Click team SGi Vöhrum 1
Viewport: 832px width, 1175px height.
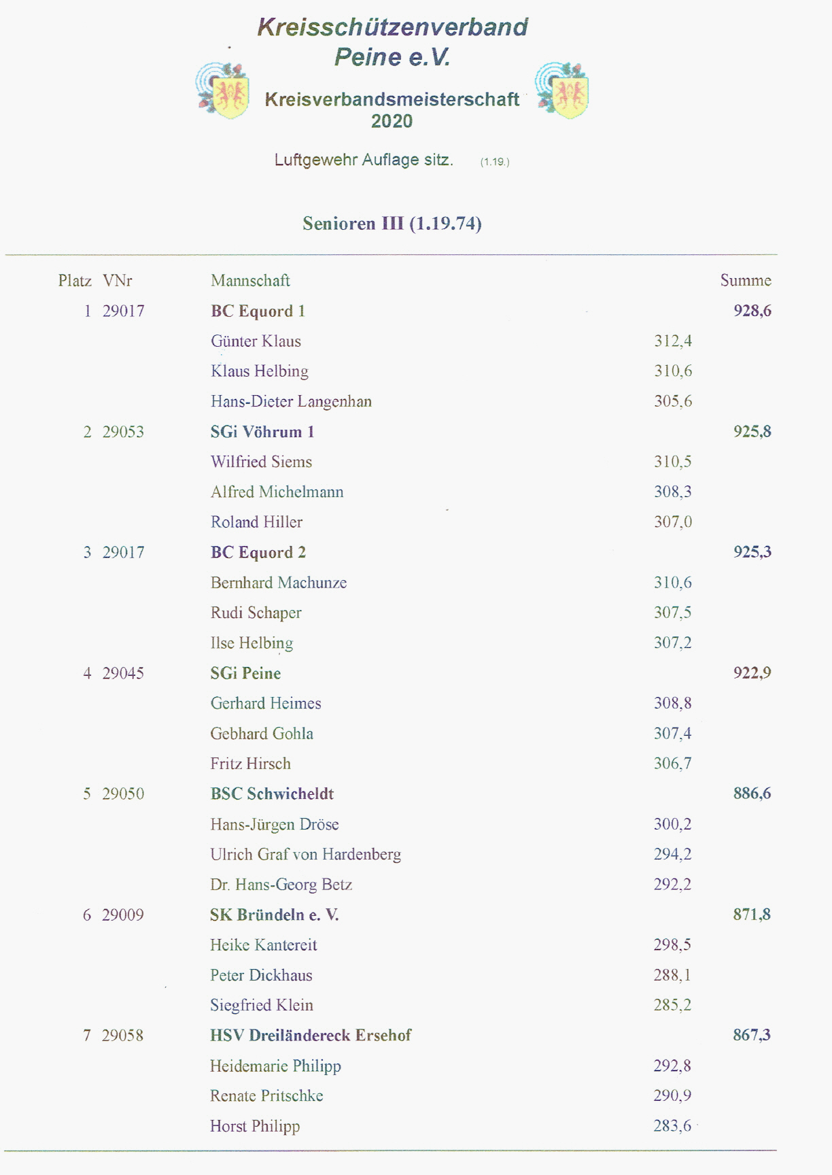pos(262,432)
